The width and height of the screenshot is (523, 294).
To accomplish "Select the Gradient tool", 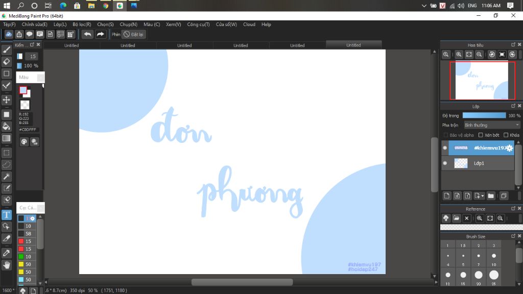I will 6,138.
